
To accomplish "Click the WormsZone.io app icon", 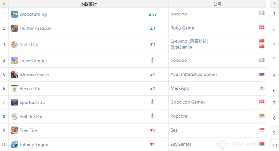I will coord(14,75).
